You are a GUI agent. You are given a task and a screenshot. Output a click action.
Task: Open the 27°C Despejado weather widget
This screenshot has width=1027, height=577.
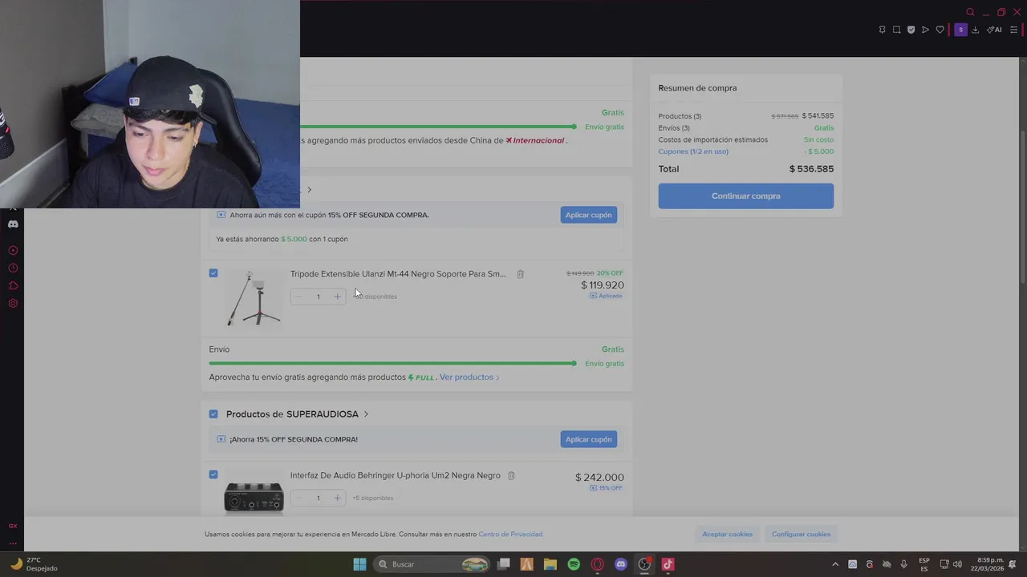[x=34, y=564]
